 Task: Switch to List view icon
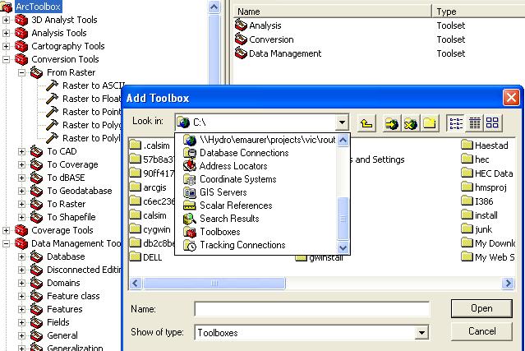click(x=456, y=123)
